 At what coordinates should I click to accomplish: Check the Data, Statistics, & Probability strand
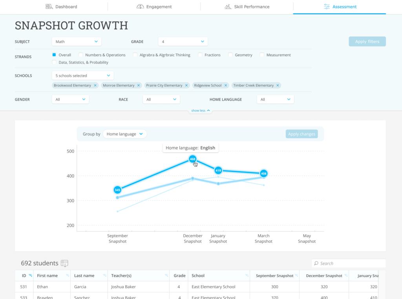(x=54, y=62)
